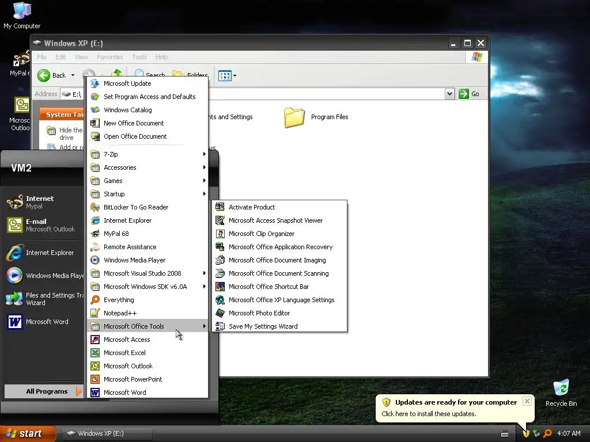
Task: Launch MyPal 68 browser
Action: (147, 234)
